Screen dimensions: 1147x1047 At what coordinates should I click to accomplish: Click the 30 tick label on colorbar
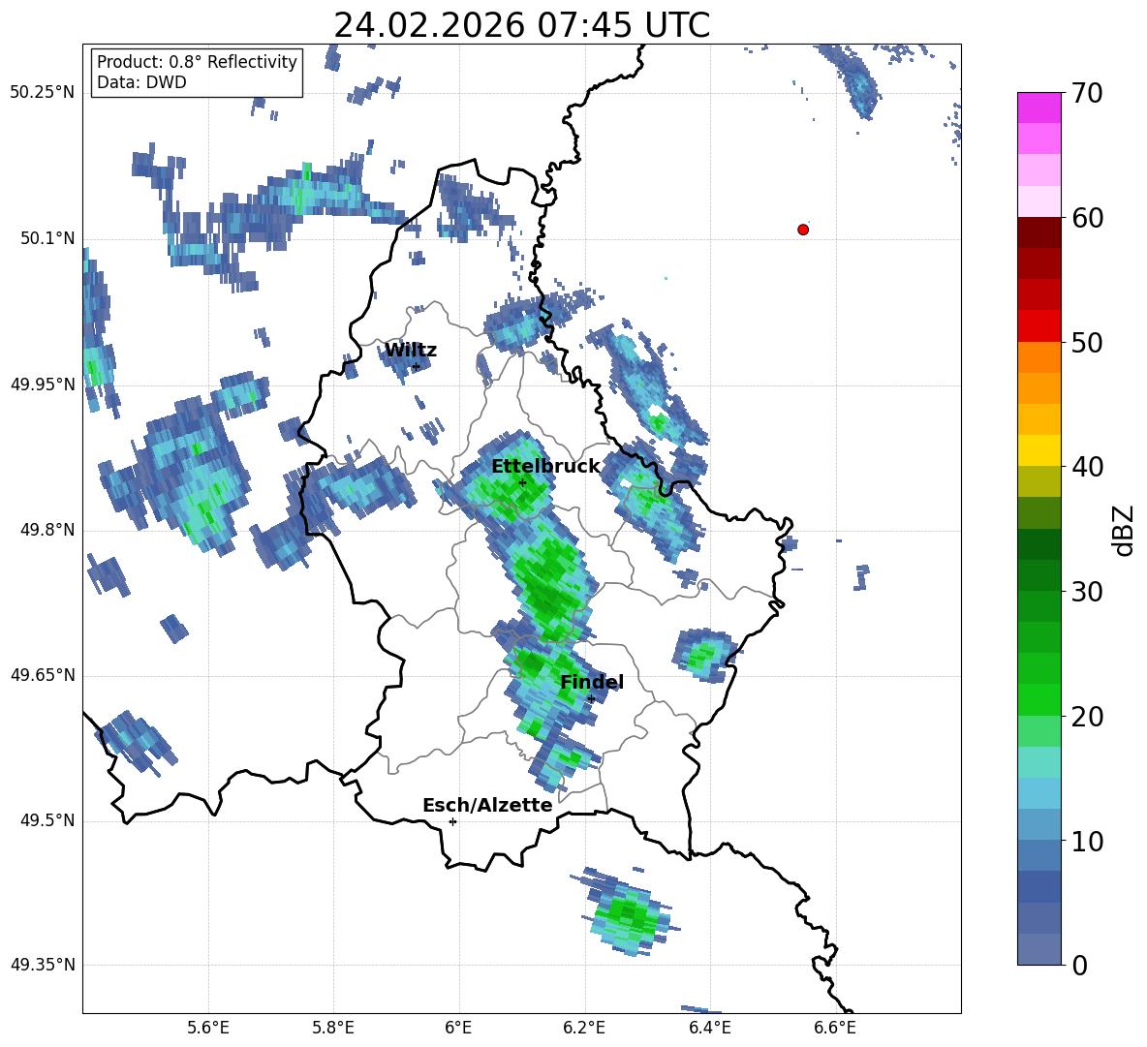click(1086, 592)
